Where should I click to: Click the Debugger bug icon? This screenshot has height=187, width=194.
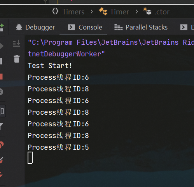coord(19,27)
